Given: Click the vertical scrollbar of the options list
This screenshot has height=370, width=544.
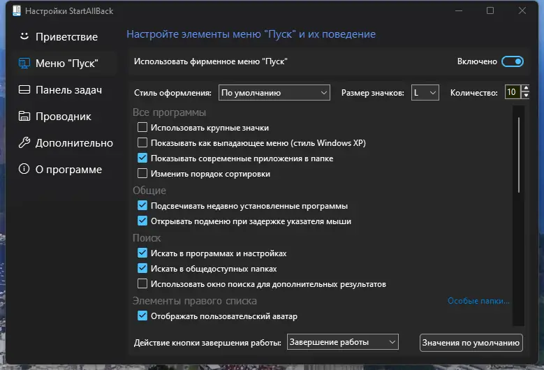Looking at the screenshot, I should 519,155.
